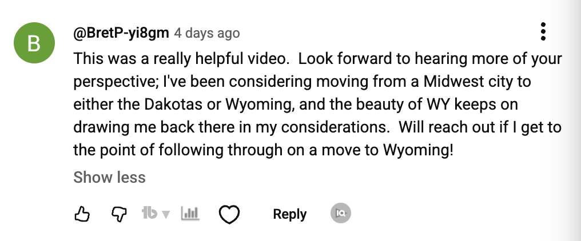Click the vidIQ round badge icon
This screenshot has width=581, height=241.
pos(341,214)
